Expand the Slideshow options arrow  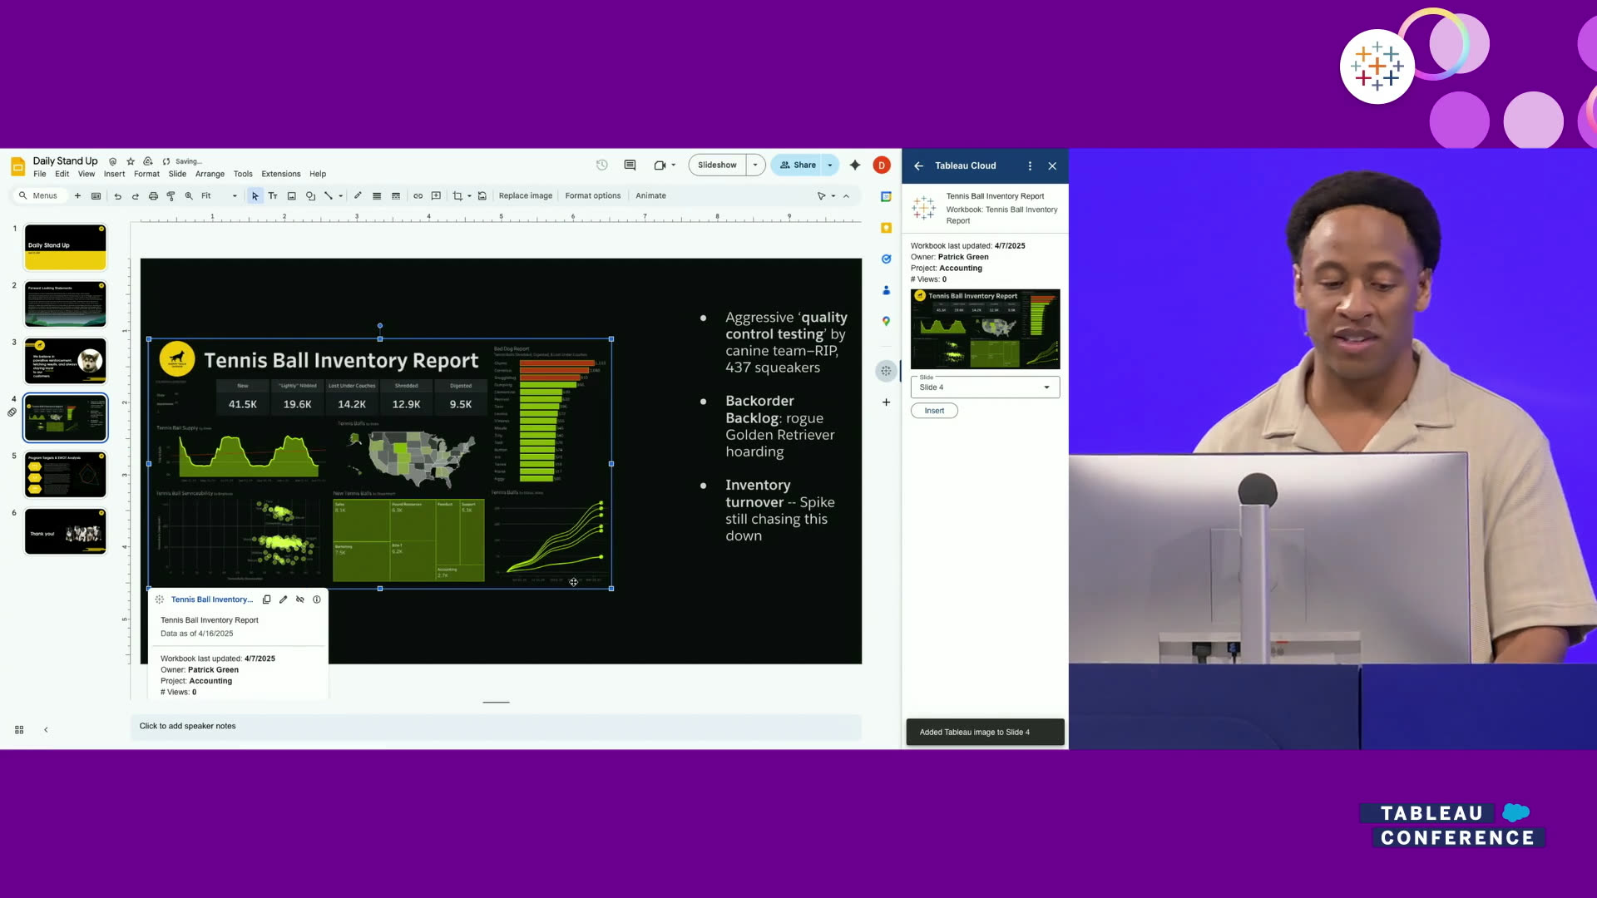click(x=755, y=165)
